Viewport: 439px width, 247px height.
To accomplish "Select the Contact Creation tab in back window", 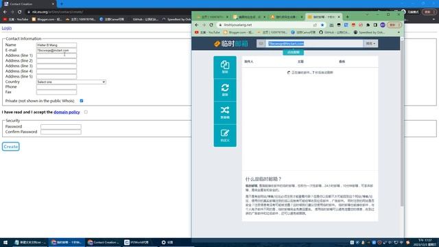I will pyautogui.click(x=29, y=4).
